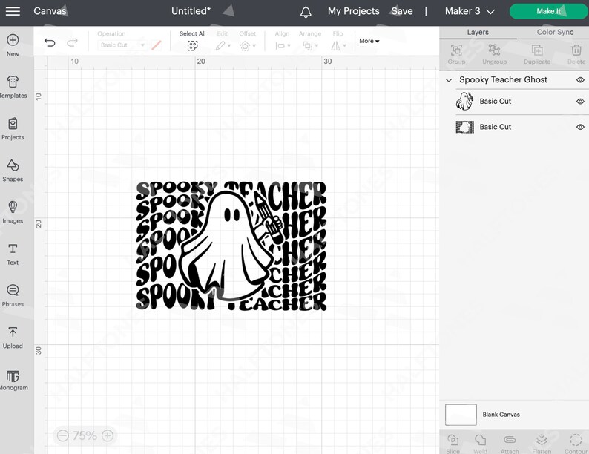Select the Spooky Teacher Ghost group name
589x454 pixels.
click(x=503, y=80)
